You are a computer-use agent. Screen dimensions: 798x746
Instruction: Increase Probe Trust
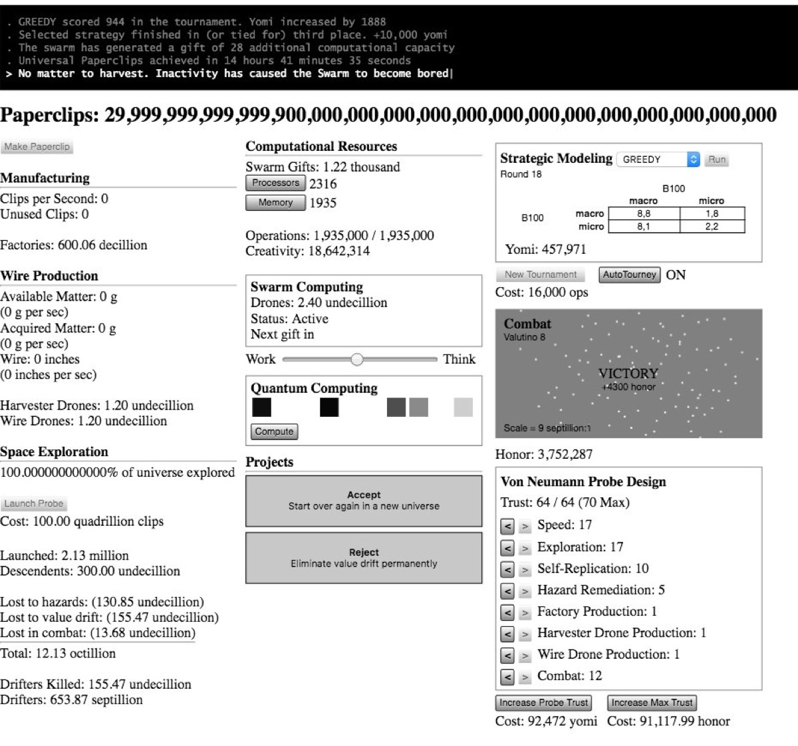click(x=544, y=703)
